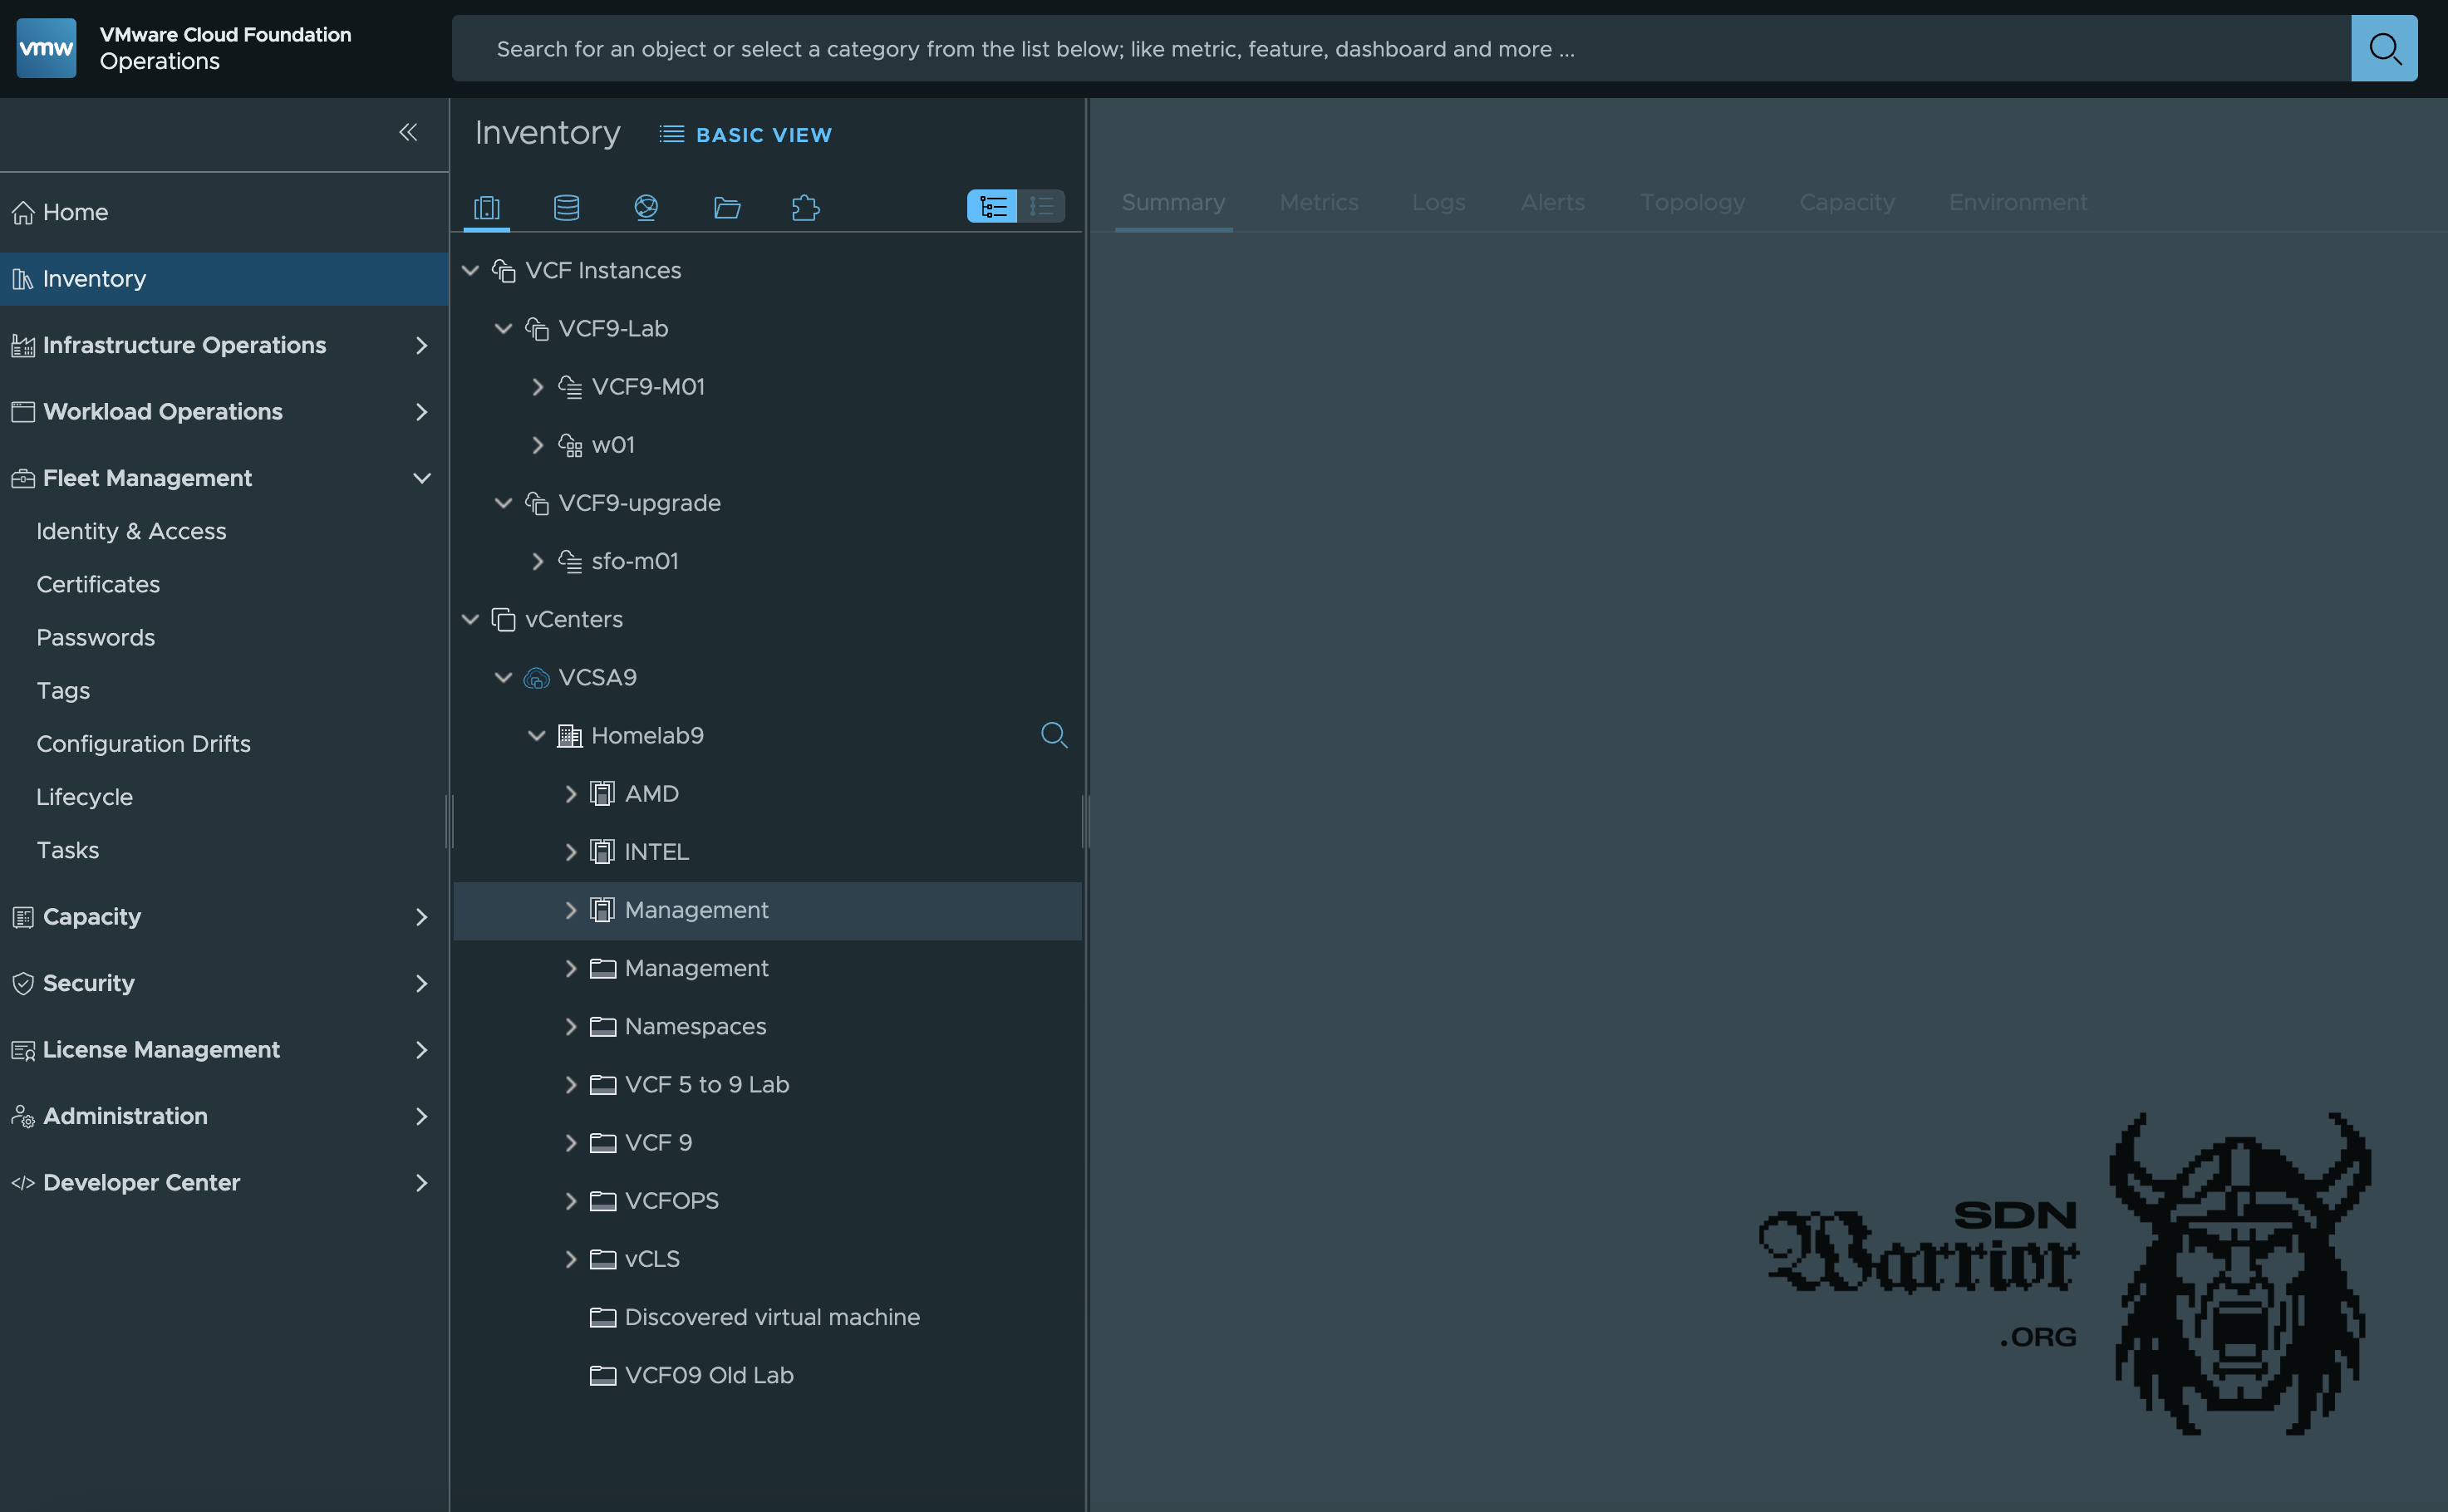Collapse the left navigation with double-chevron icon

(x=408, y=132)
